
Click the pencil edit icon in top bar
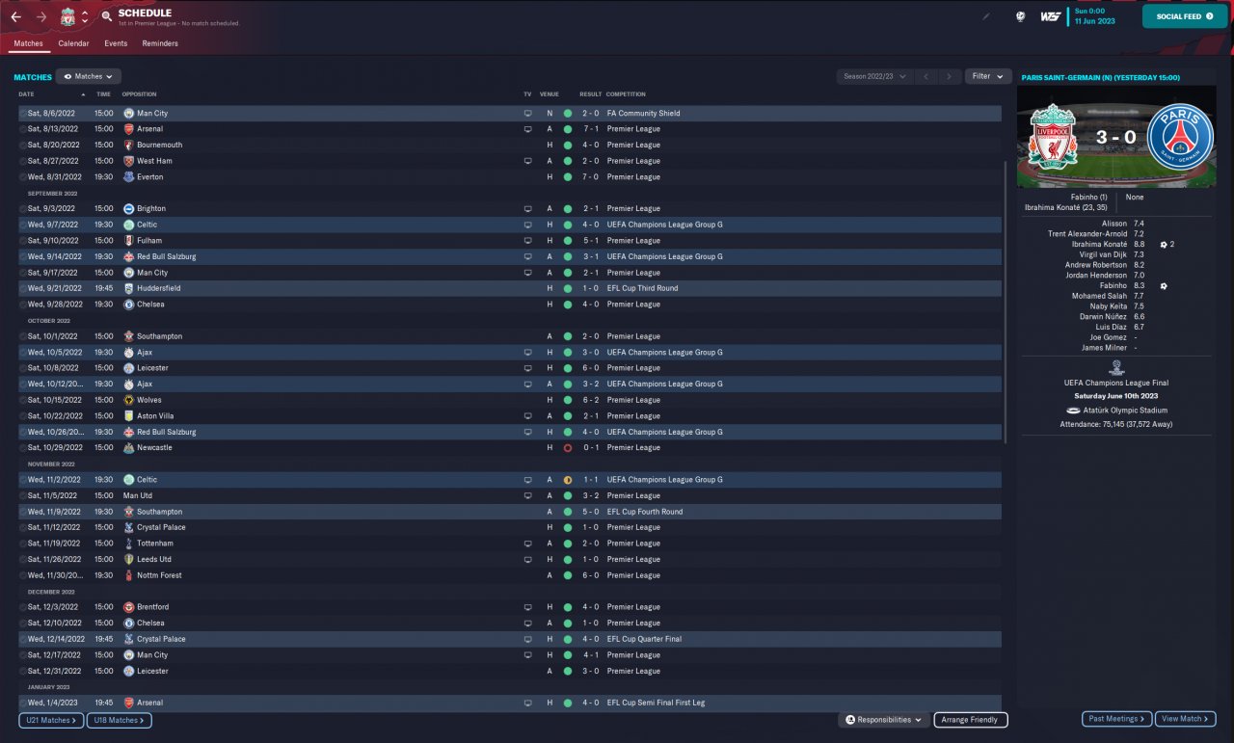(x=985, y=16)
